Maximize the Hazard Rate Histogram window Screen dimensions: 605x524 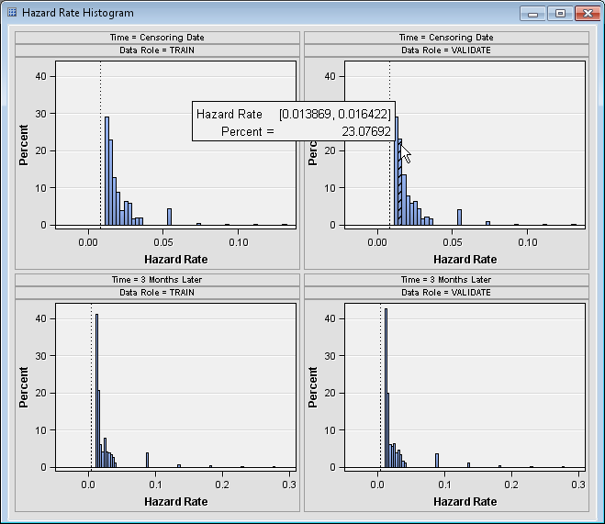559,13
